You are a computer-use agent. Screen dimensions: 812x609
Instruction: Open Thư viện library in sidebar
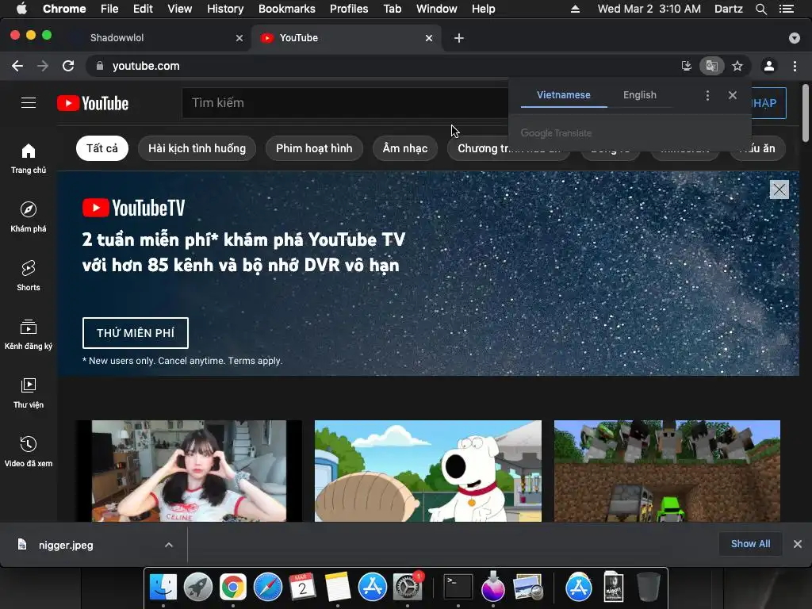(29, 393)
